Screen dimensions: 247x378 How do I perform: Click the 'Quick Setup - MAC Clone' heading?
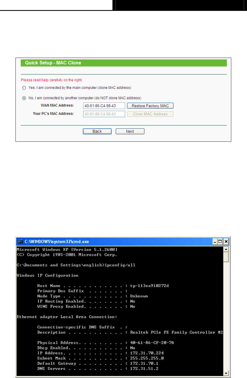click(53, 63)
